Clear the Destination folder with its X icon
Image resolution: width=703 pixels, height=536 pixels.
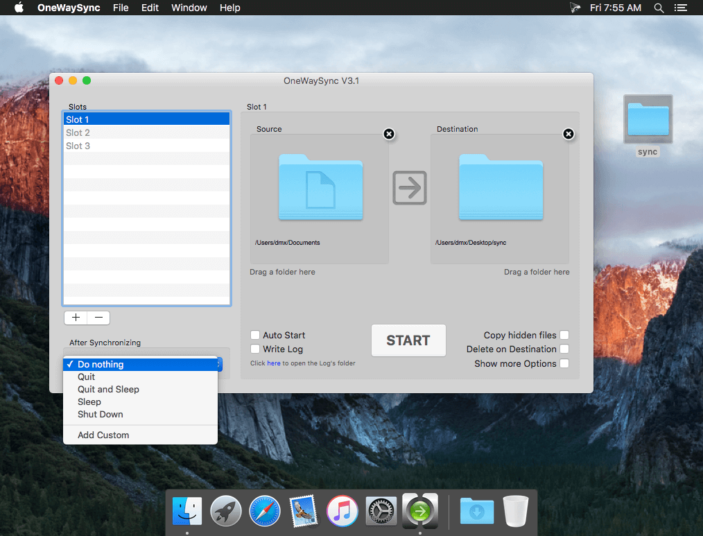(x=568, y=134)
